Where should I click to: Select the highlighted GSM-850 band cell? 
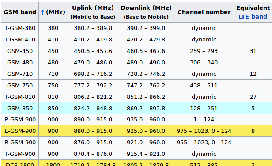click(x=20, y=108)
